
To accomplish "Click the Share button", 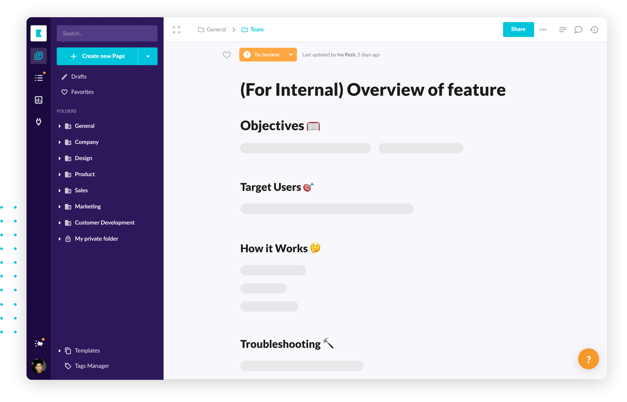I will (x=518, y=29).
